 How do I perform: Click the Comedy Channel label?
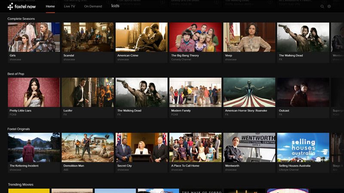click(x=181, y=60)
